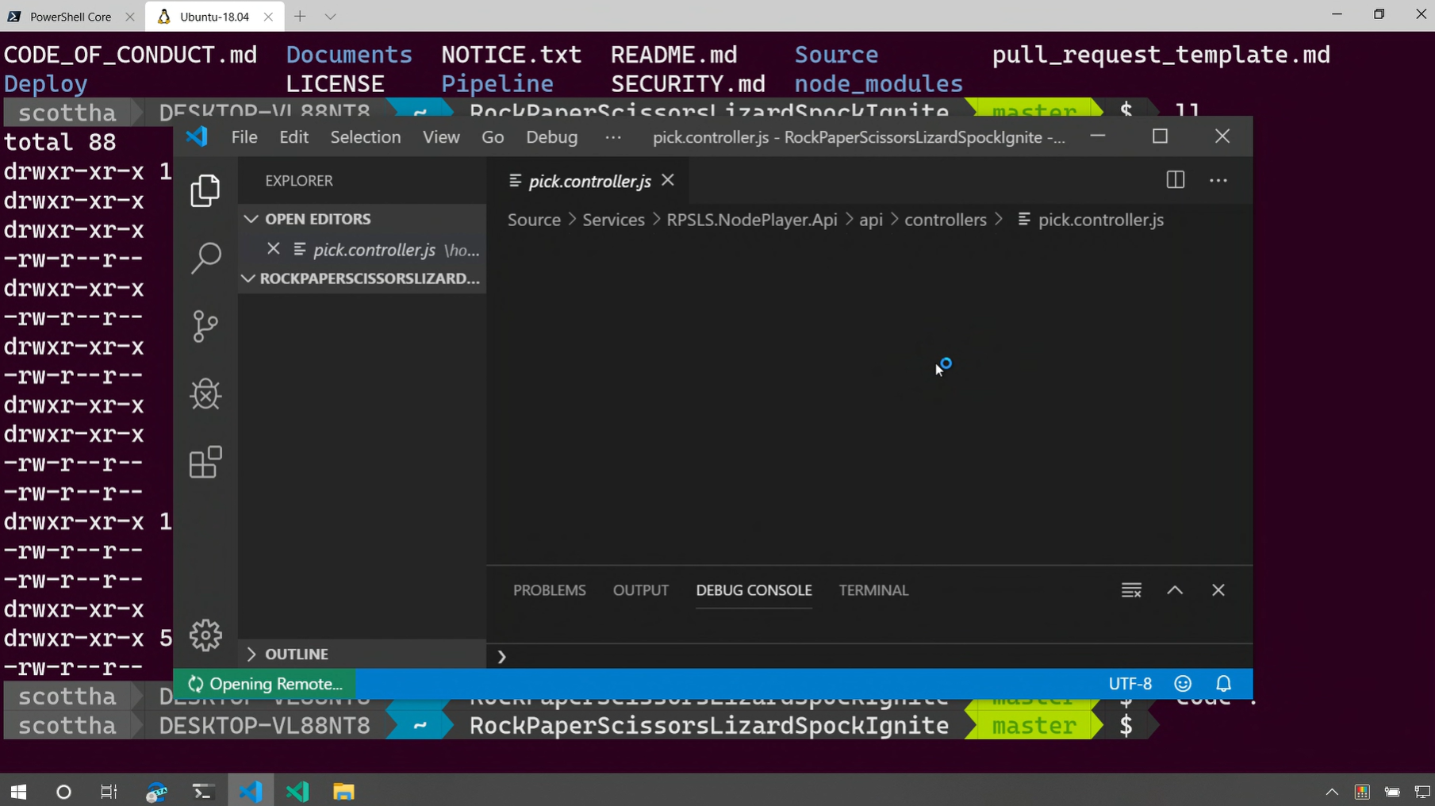Open the Debug view bug icon
This screenshot has width=1435, height=806.
pos(205,394)
